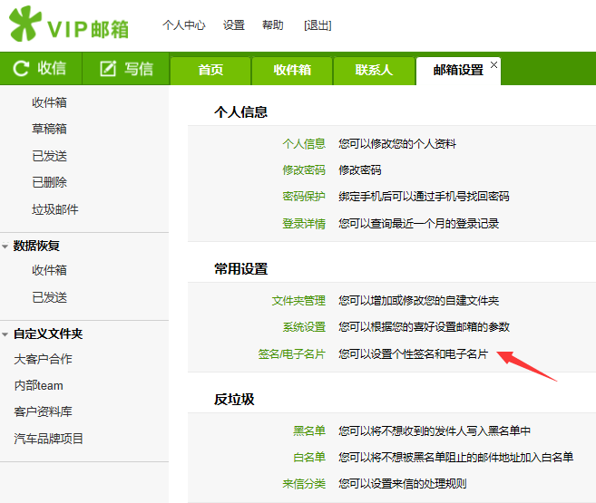The width and height of the screenshot is (596, 503).
Task: Open the 汽车品牌项目 custom folder
Action: tap(49, 439)
